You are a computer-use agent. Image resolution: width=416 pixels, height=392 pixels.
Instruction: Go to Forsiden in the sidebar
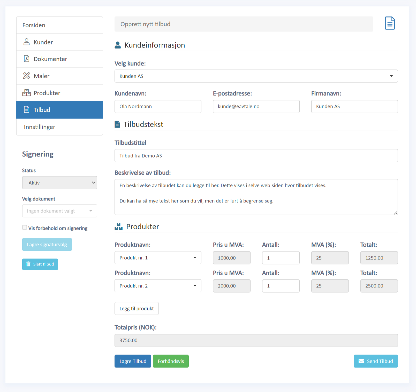point(34,25)
